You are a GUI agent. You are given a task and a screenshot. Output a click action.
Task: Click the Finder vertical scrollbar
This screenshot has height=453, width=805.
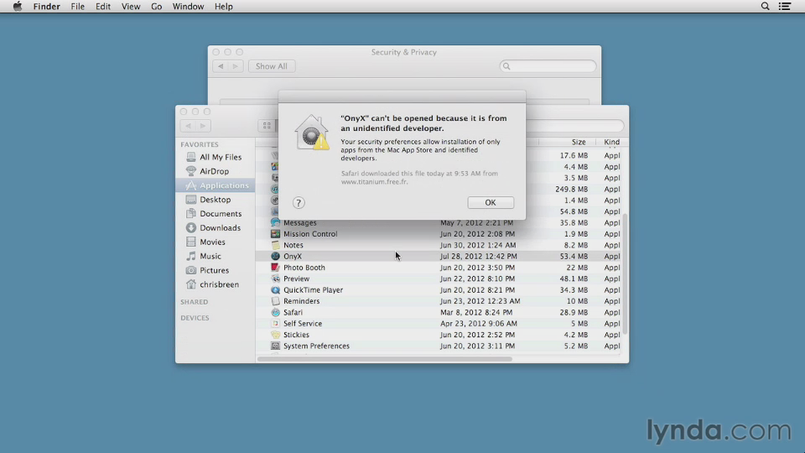tap(625, 273)
